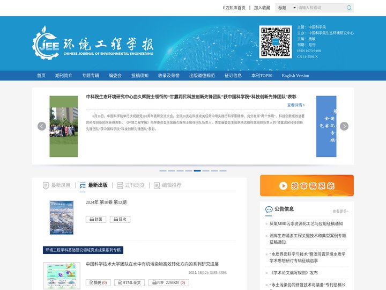This screenshot has width=386, height=290.
Task: Select the last carousel indicator
Action: pos(223,171)
